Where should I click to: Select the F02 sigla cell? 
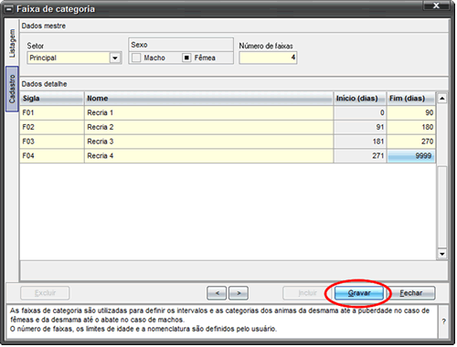coord(52,127)
